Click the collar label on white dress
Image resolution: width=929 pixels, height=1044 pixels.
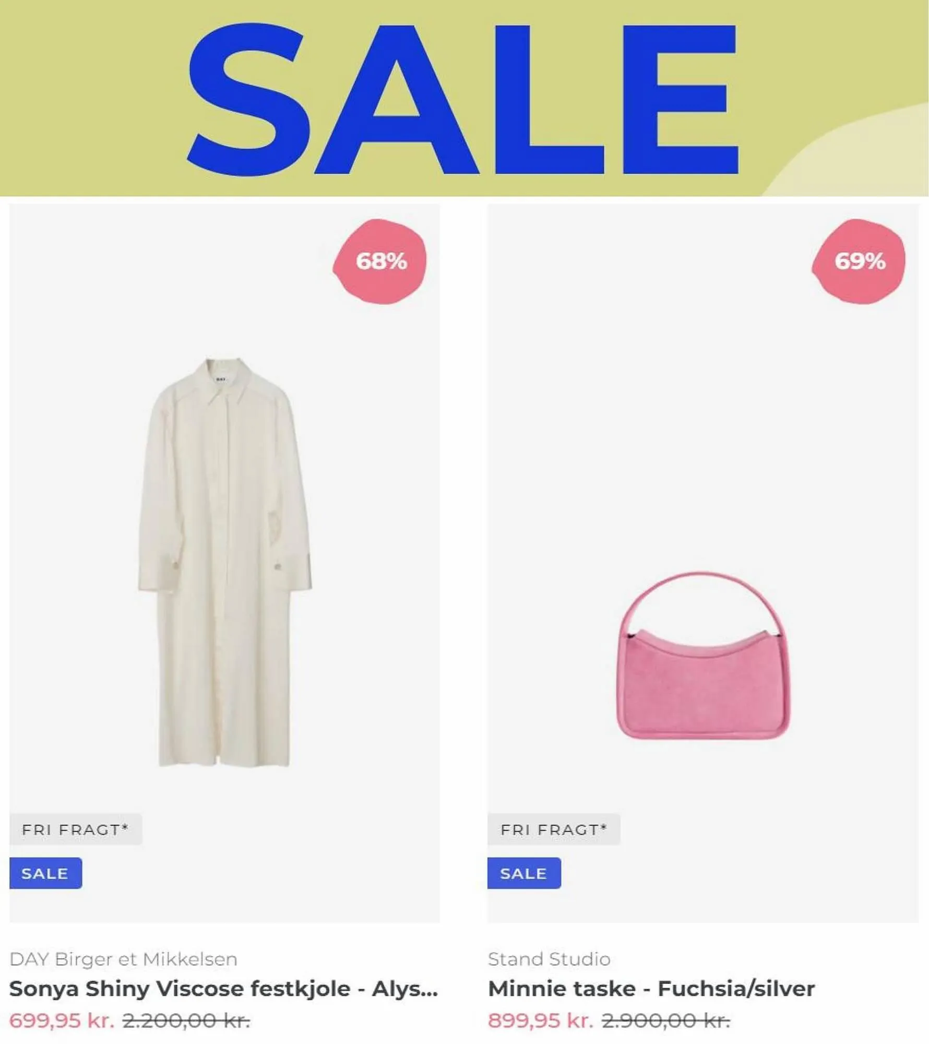[x=221, y=379]
